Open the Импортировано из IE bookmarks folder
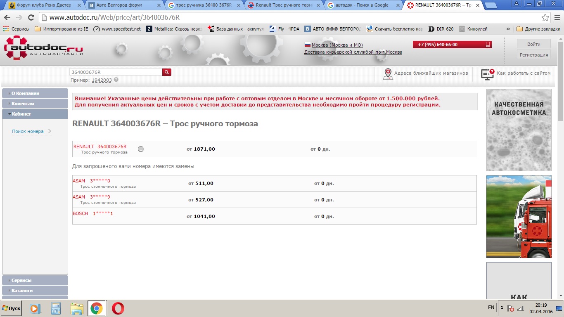 62,29
